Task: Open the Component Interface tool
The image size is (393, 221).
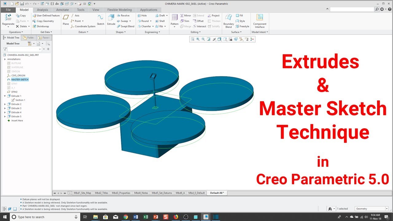Action: [x=260, y=21]
